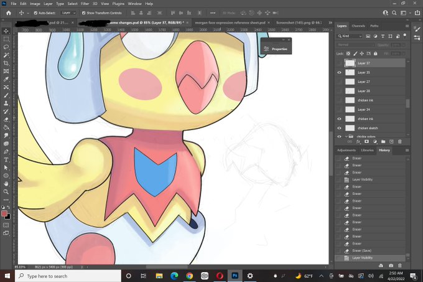Screen dimensions: 423x282
Task: Show Layer 37 visibility
Action: (x=340, y=63)
